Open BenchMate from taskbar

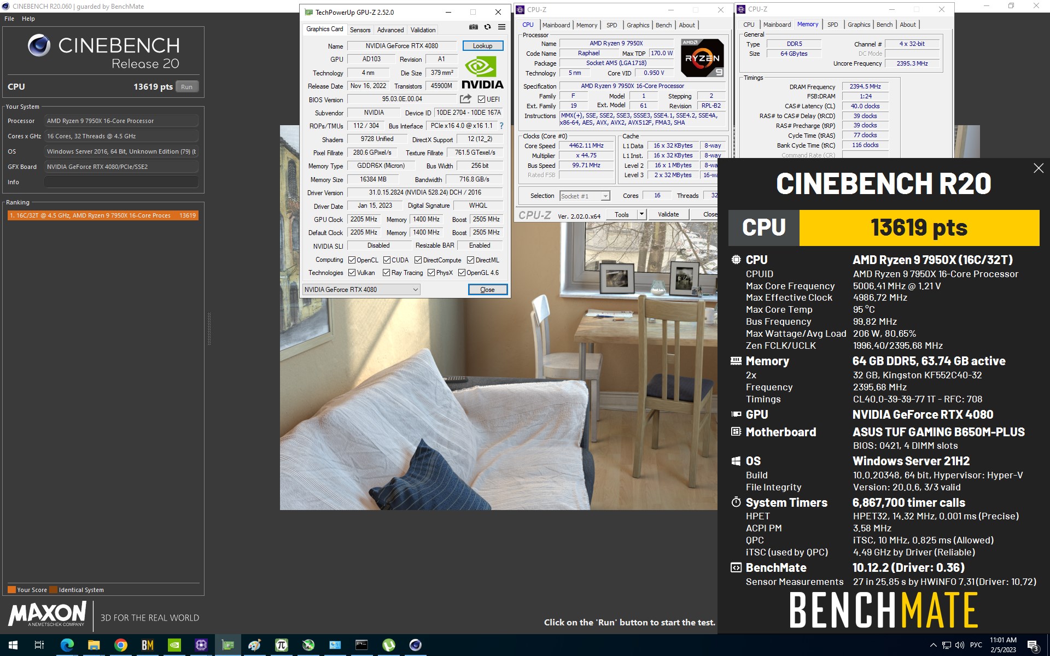(147, 645)
